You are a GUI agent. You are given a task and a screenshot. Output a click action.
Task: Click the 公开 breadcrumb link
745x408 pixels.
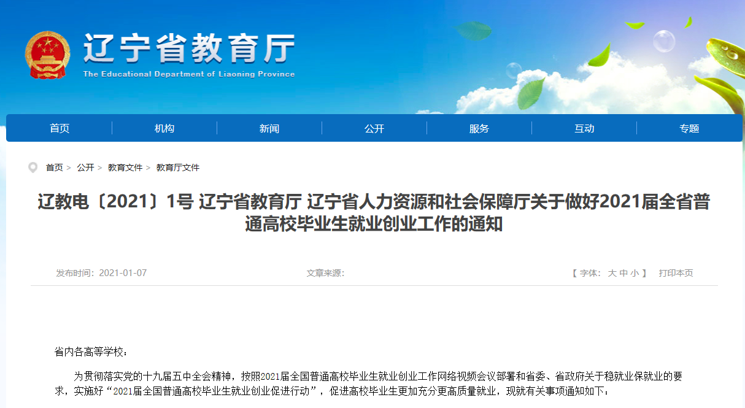[x=85, y=167]
